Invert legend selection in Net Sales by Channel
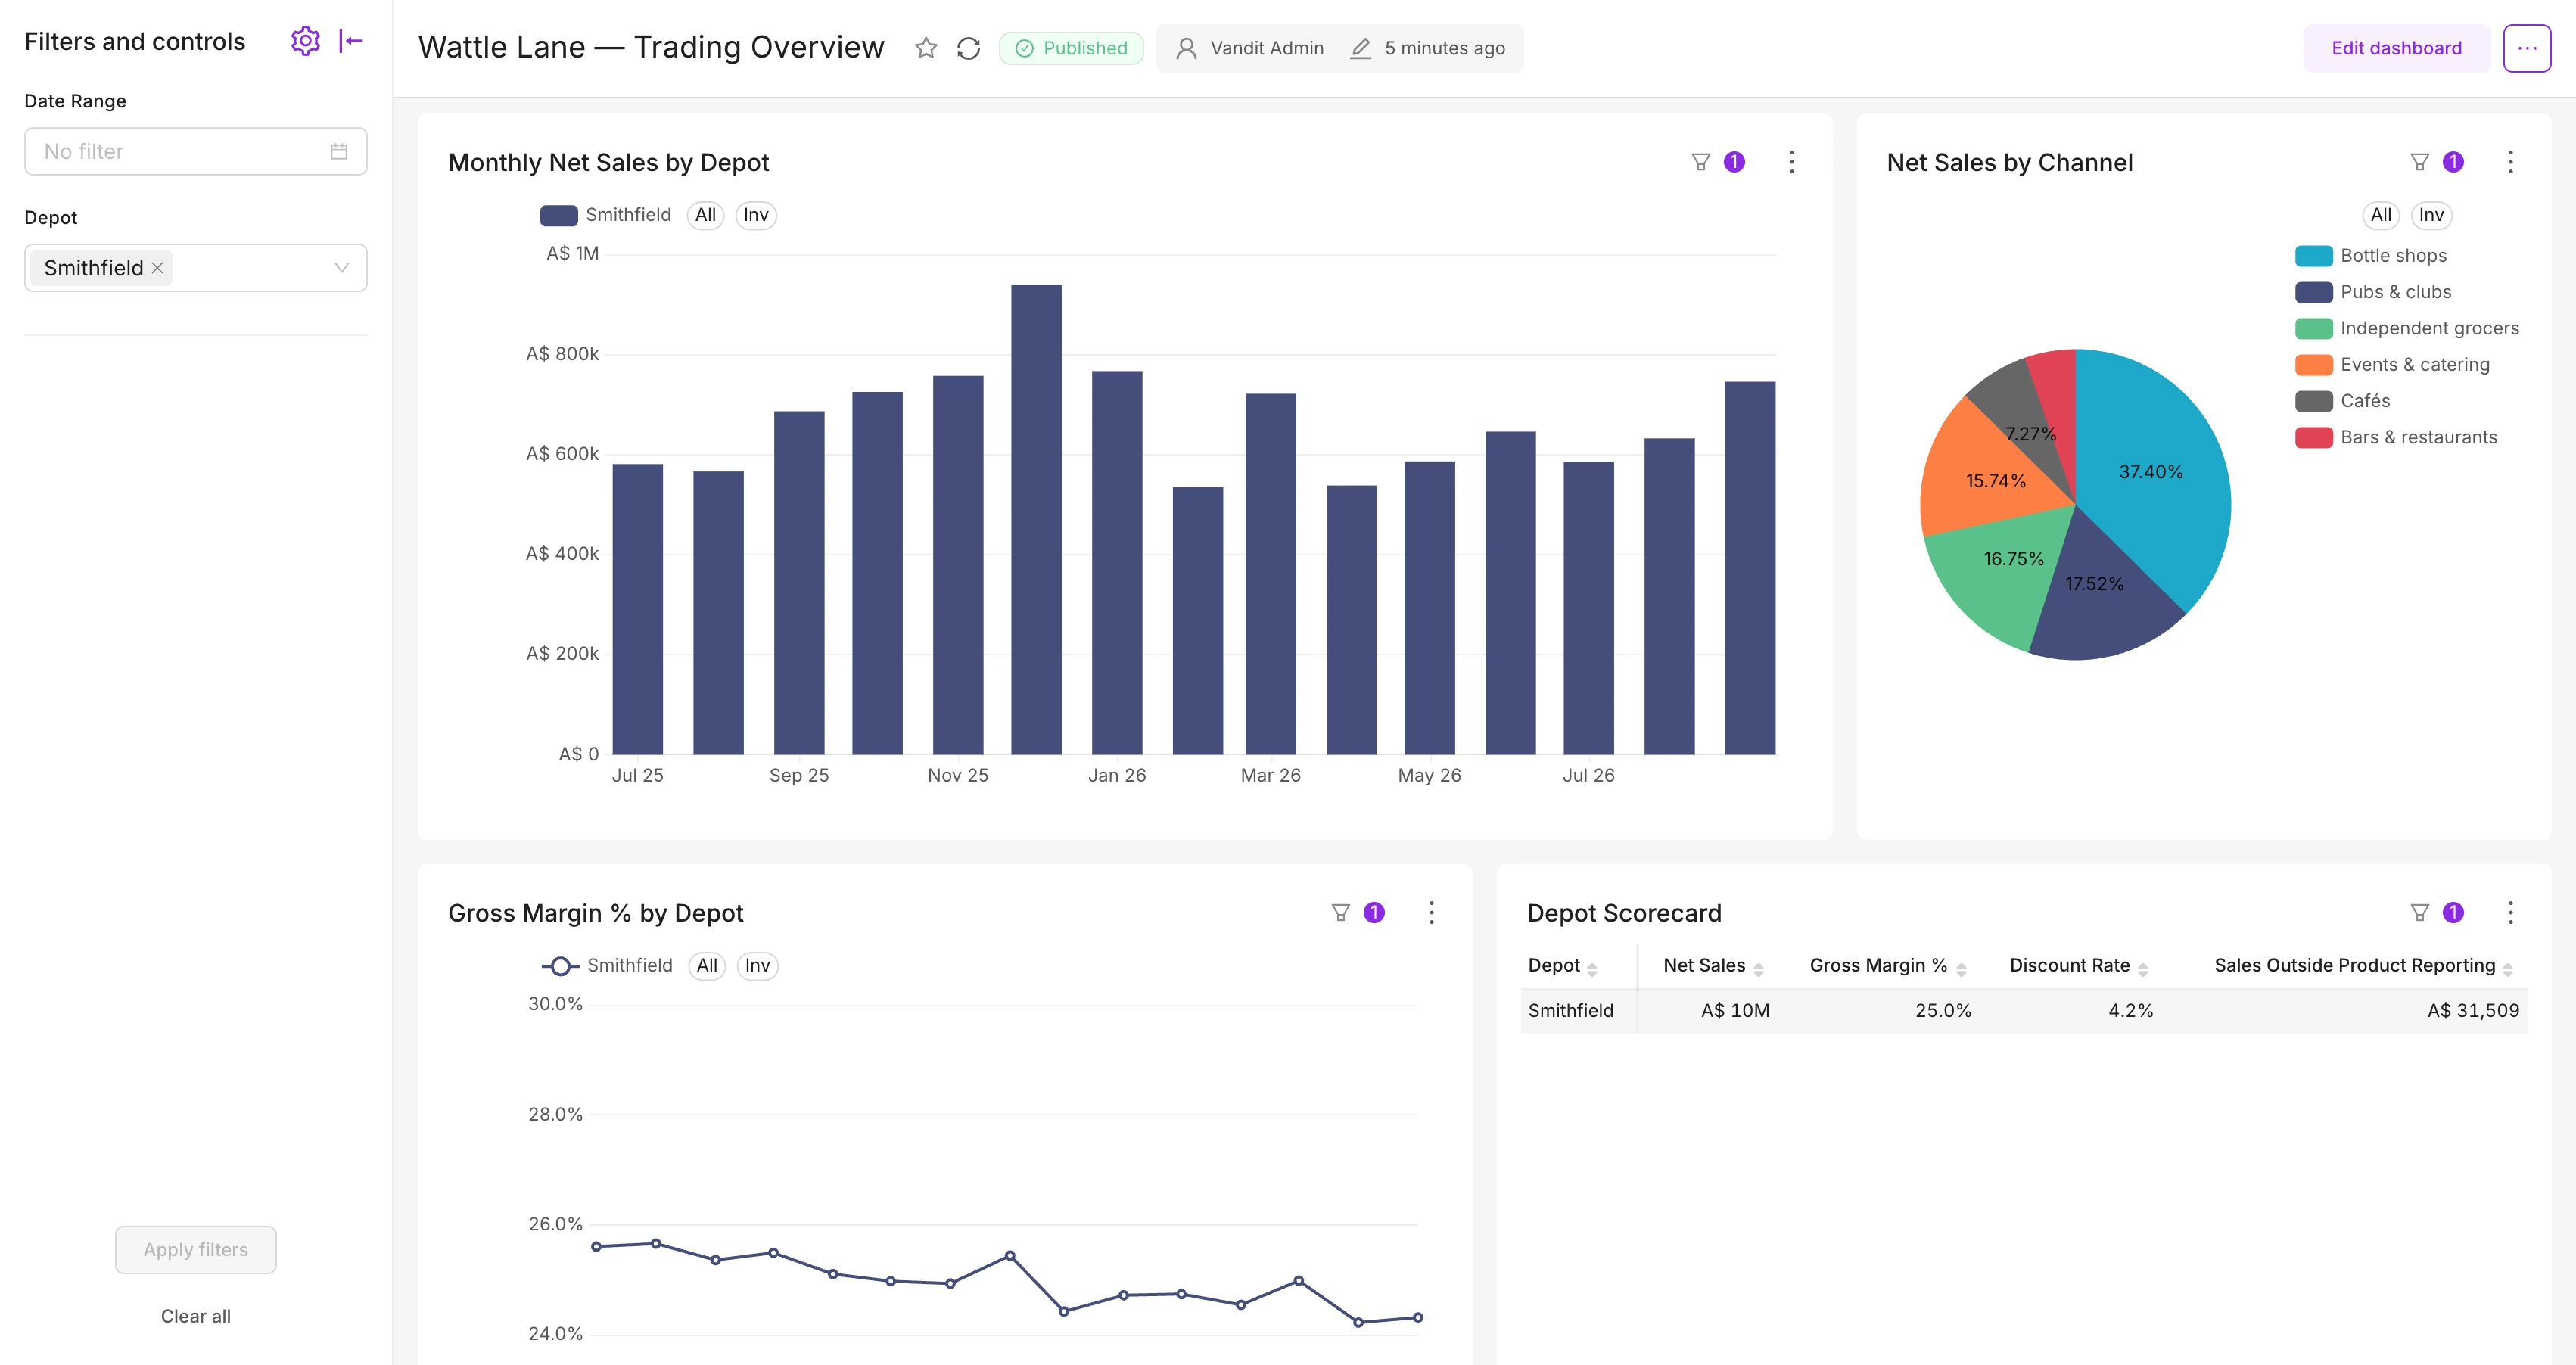Viewport: 2576px width, 1365px height. pos(2431,215)
